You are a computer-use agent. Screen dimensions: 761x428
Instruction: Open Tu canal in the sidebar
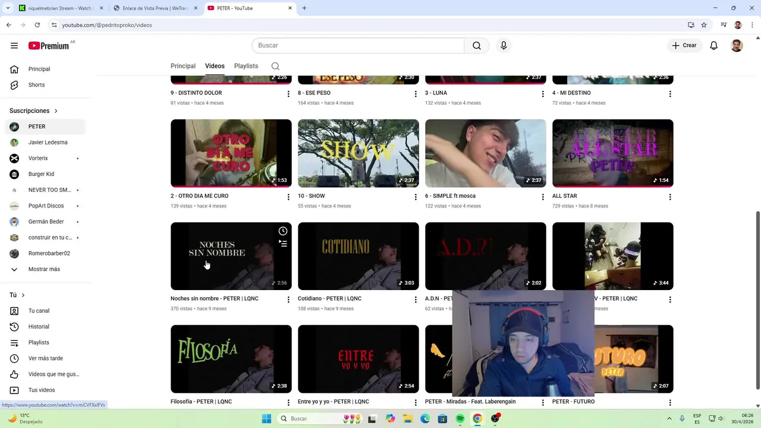pos(44,311)
